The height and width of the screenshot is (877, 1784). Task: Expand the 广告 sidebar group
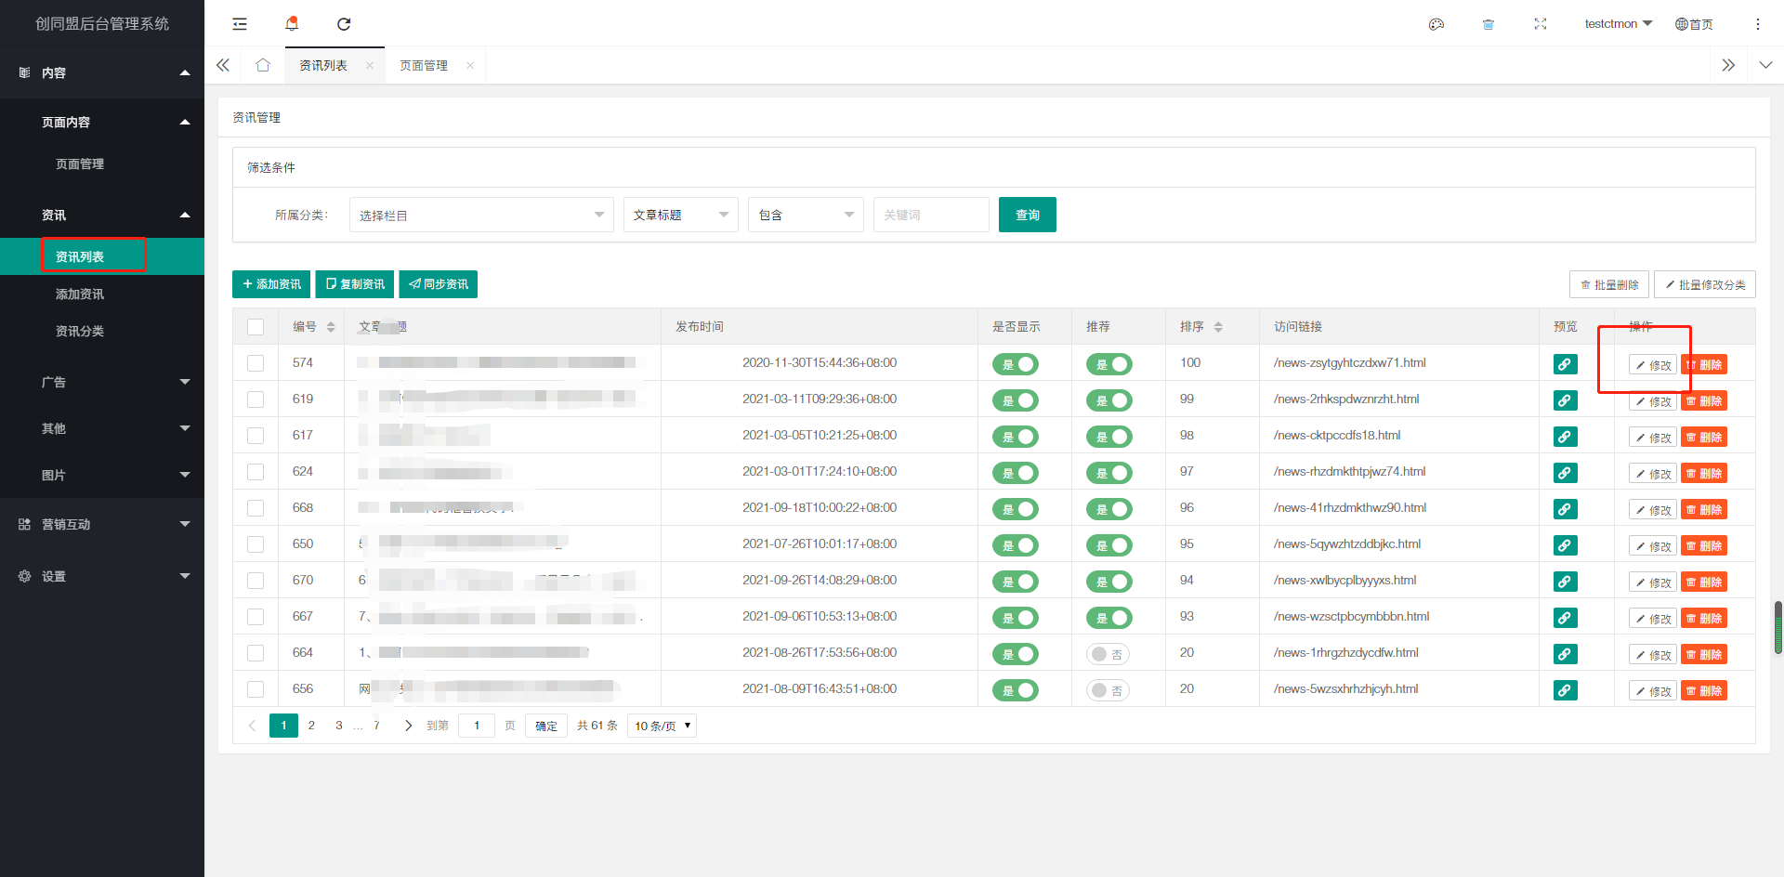click(x=102, y=382)
